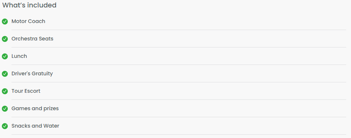Click the check icon beside Driver's Gratuity
351x138 pixels.
point(5,74)
